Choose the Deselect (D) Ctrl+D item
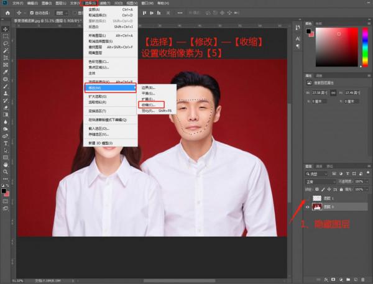The height and width of the screenshot is (284, 373). tap(111, 15)
